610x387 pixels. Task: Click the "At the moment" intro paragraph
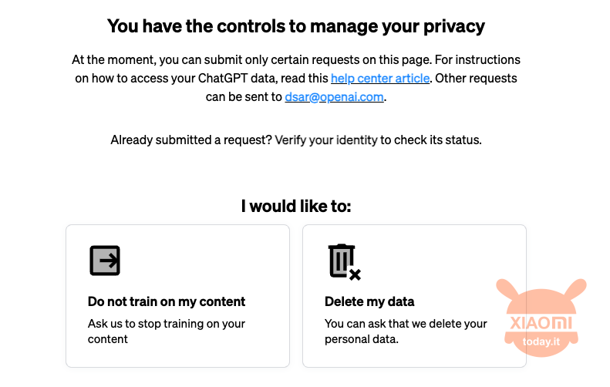[x=296, y=78]
